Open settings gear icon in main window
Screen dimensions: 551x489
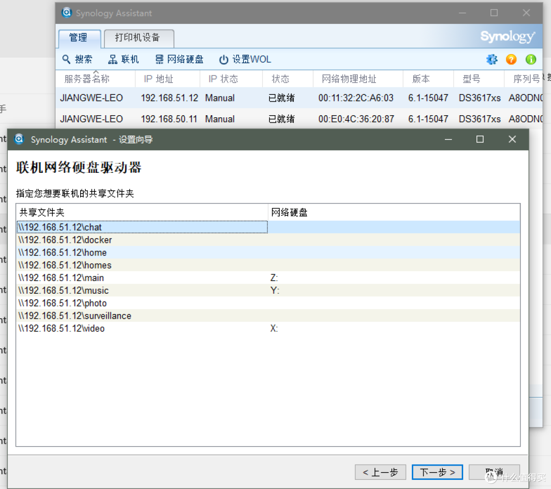coord(492,59)
